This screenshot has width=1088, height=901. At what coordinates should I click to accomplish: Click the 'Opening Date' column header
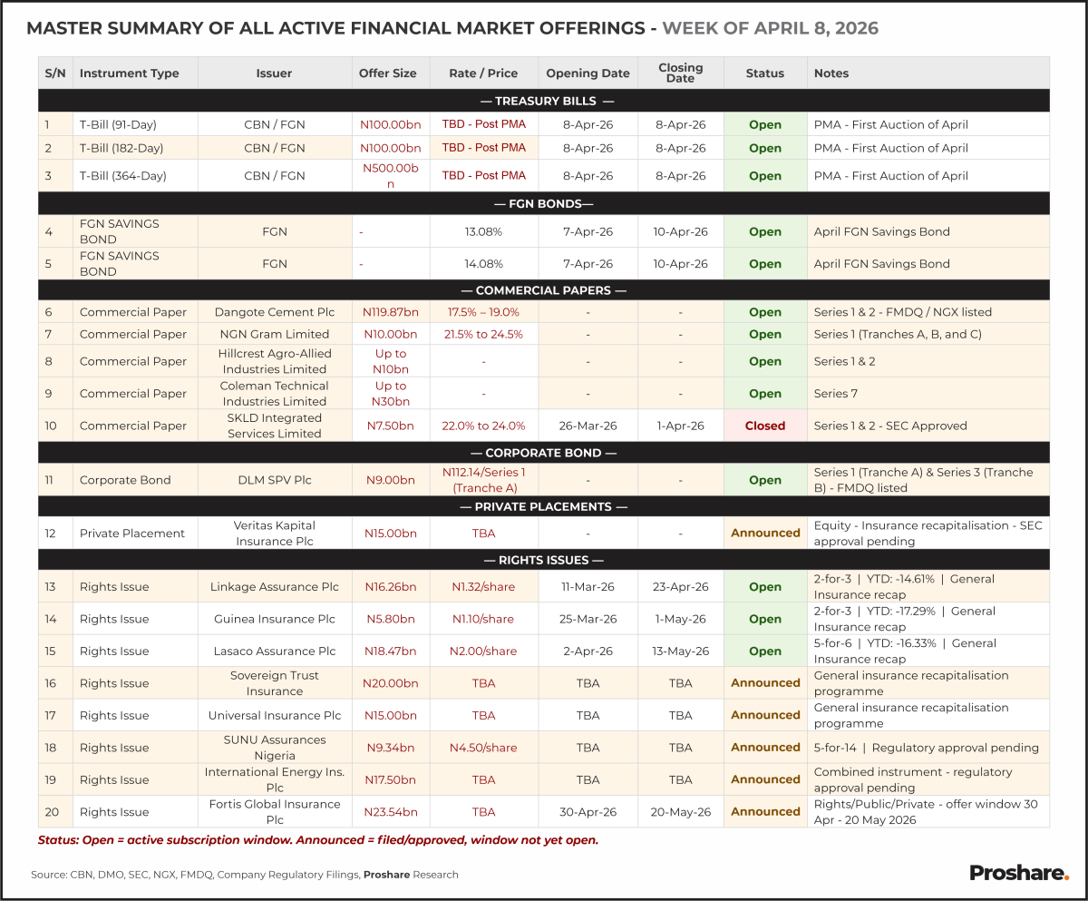[x=588, y=73]
